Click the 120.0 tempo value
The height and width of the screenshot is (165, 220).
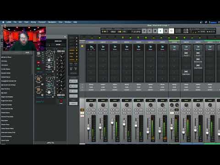click(113, 32)
